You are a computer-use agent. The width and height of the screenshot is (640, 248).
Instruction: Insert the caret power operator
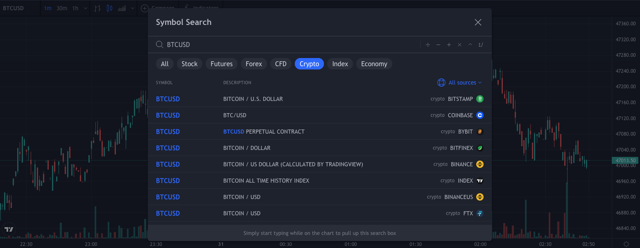pyautogui.click(x=470, y=45)
